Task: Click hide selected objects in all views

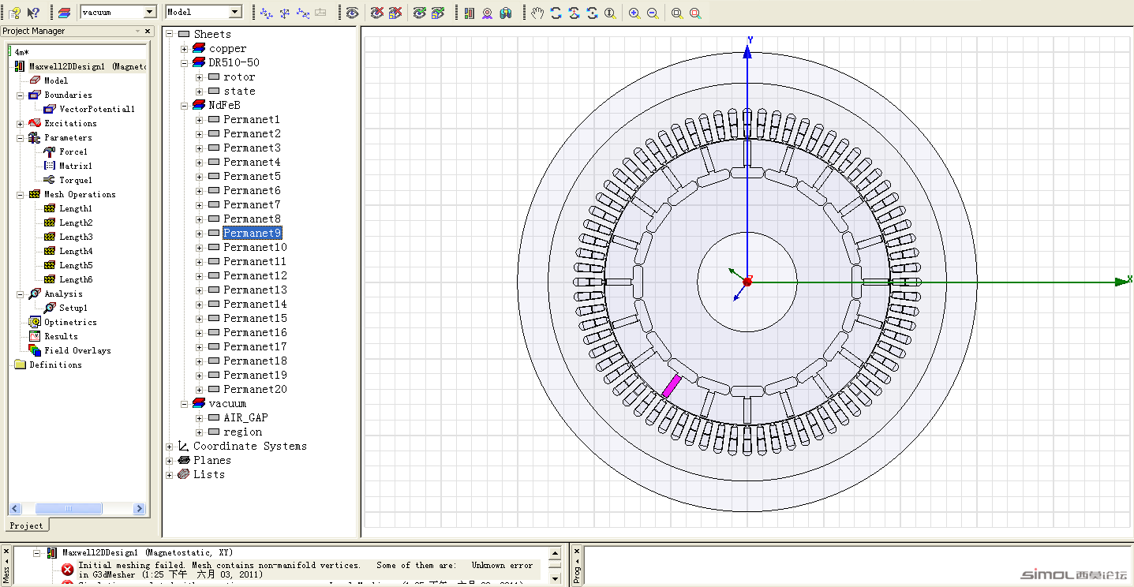Action: (395, 13)
